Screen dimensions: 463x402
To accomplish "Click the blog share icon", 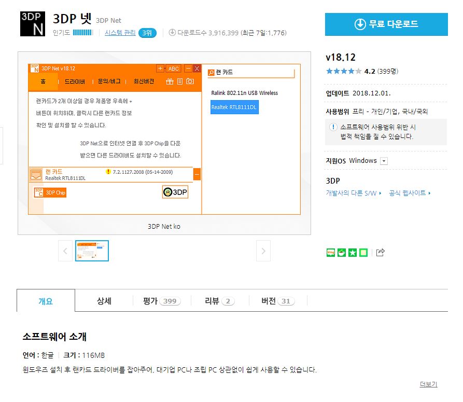I will click(331, 253).
